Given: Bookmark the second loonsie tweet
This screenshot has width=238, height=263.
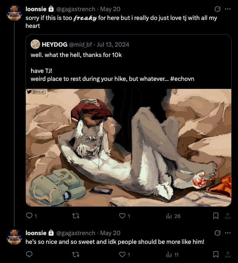Looking at the screenshot, I should tap(216, 255).
